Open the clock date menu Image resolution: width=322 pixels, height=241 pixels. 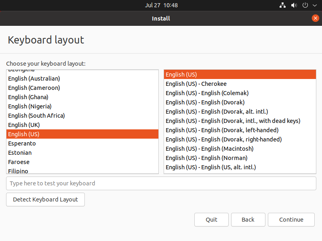point(161,5)
